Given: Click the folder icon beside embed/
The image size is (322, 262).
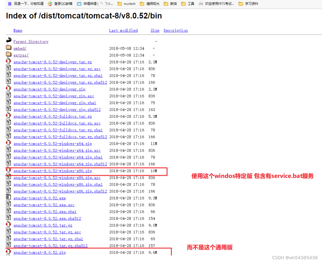Looking at the screenshot, I should tap(9, 48).
